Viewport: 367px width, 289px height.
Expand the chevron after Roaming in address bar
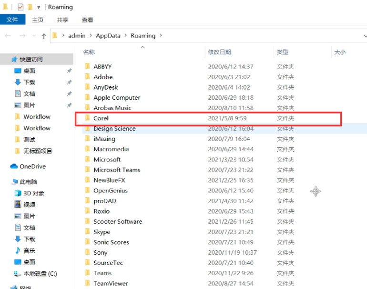tap(161, 36)
